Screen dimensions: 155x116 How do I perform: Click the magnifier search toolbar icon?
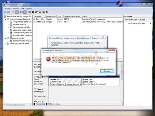pos(44,12)
